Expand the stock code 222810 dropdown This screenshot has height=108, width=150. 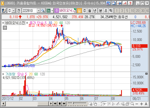tap(38, 11)
